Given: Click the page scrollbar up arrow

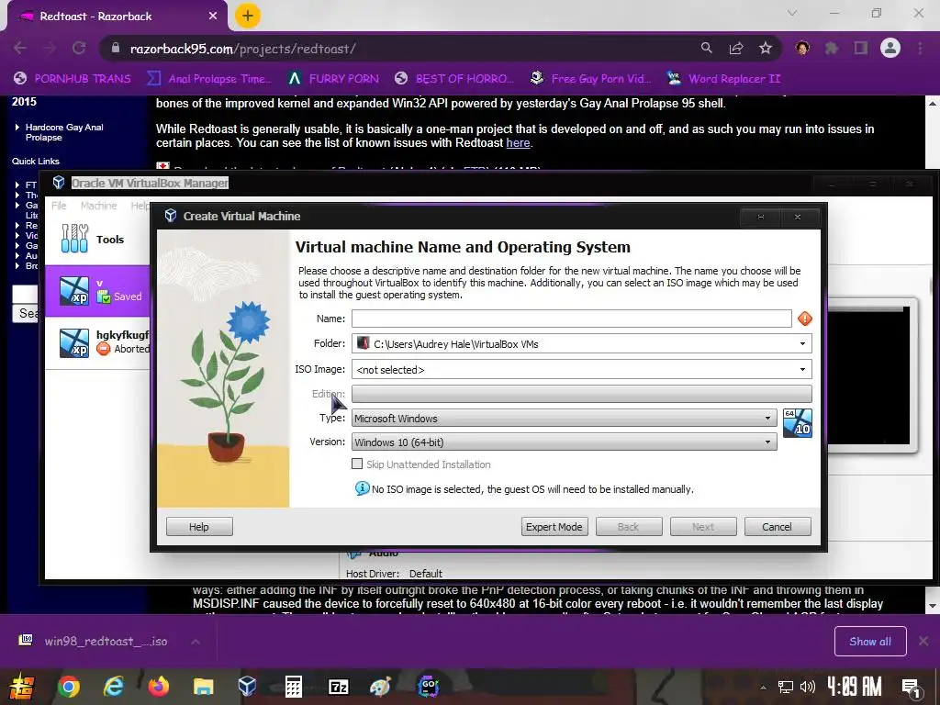Looking at the screenshot, I should click(x=933, y=104).
